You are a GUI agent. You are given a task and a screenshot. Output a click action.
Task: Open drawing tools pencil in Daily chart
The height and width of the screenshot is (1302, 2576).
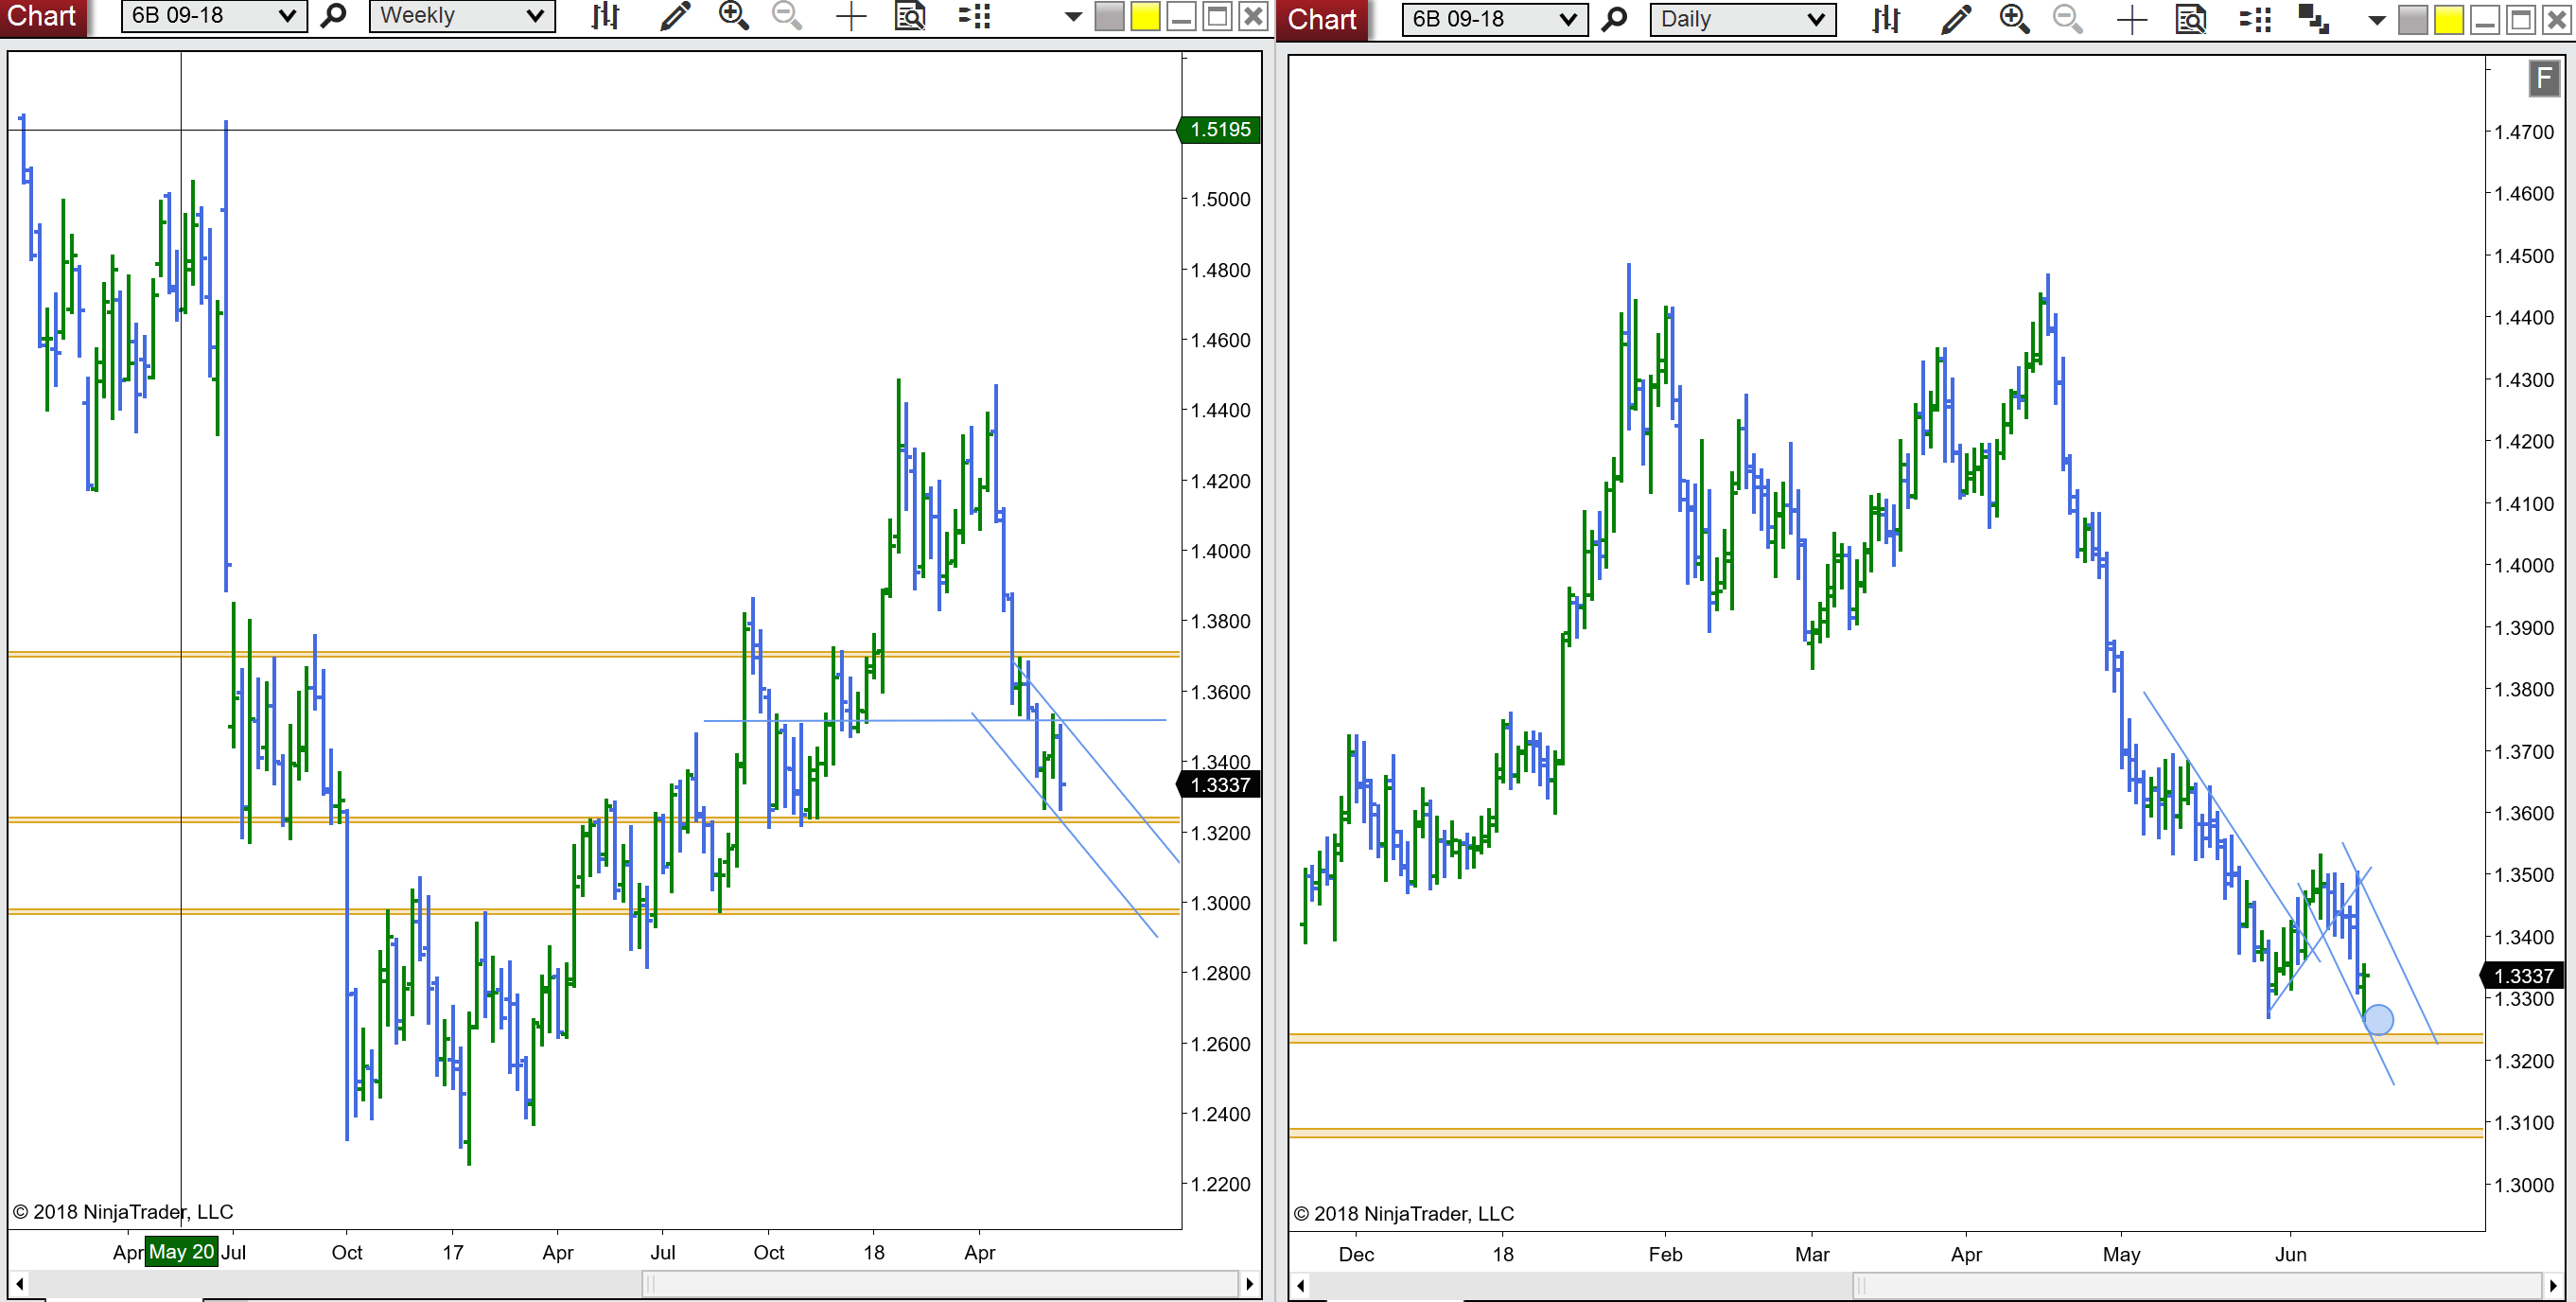coord(1956,19)
